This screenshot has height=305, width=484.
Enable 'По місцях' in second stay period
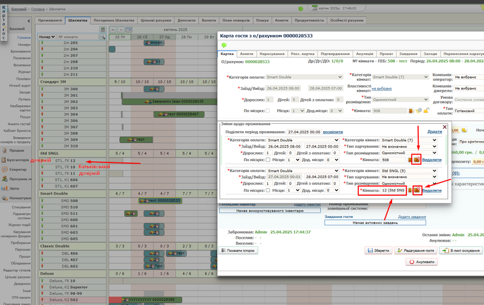point(267,190)
